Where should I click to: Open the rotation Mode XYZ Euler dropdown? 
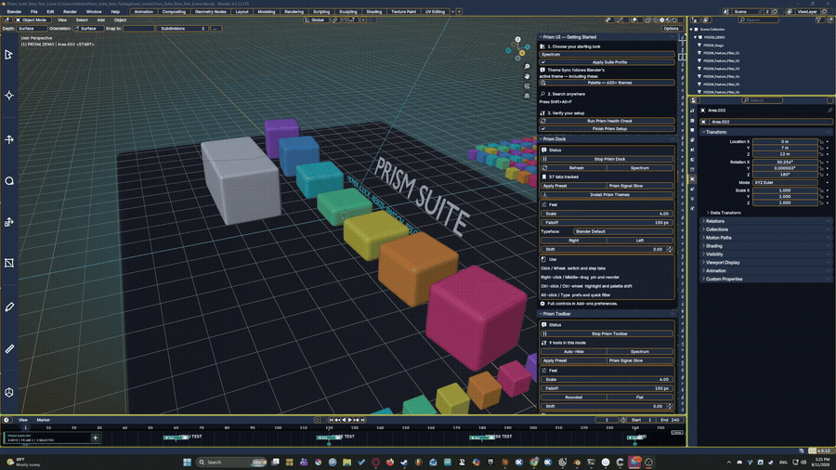pos(785,183)
